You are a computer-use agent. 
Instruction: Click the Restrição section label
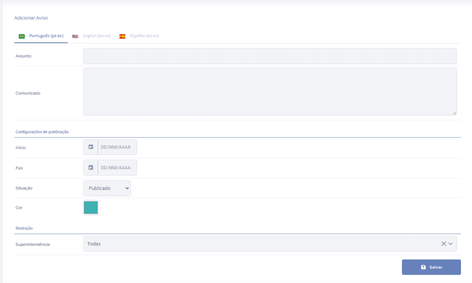point(24,228)
